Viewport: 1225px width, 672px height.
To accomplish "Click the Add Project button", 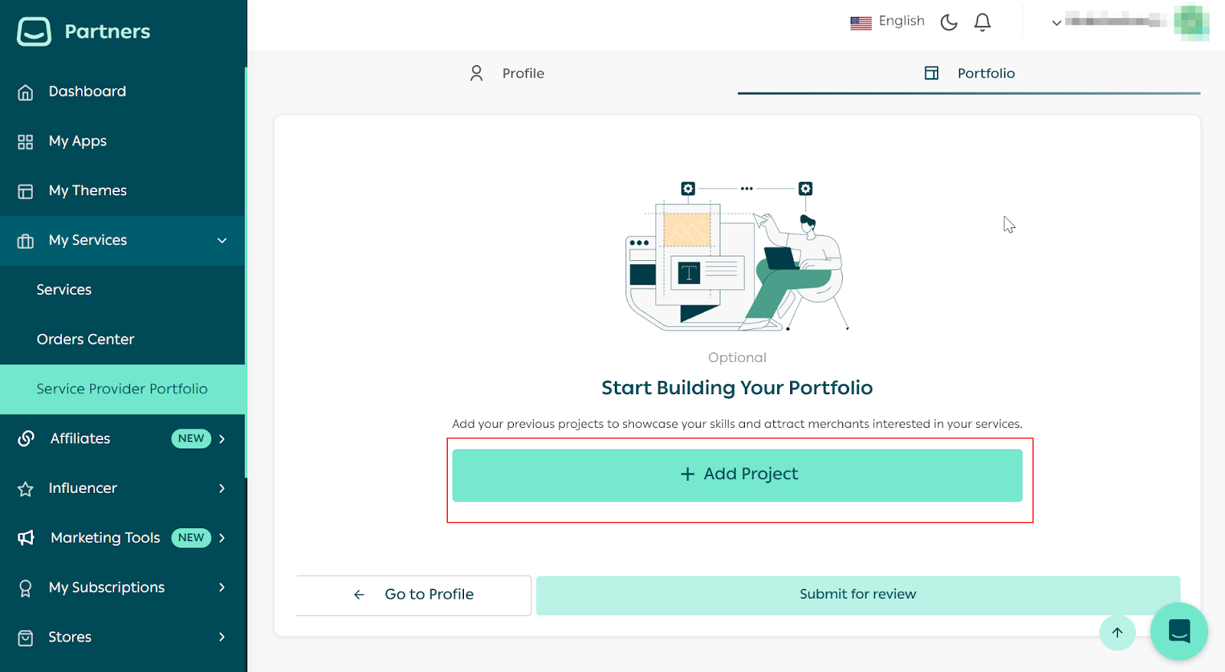I will coord(737,475).
